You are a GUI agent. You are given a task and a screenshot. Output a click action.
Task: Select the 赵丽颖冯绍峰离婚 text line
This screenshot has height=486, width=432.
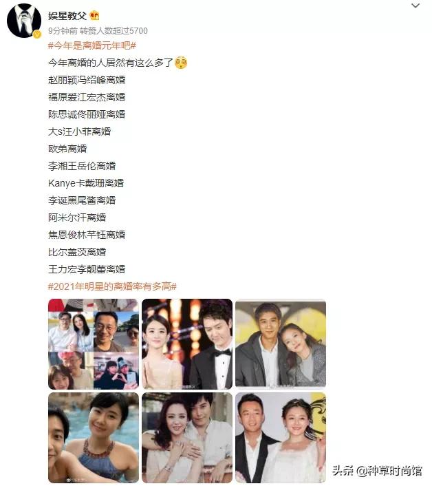(87, 80)
